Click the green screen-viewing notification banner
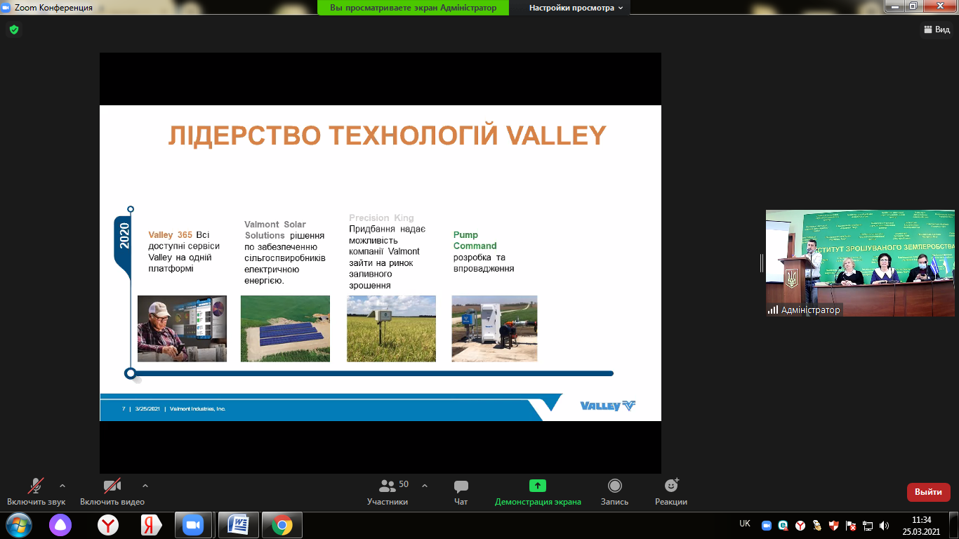 (413, 8)
